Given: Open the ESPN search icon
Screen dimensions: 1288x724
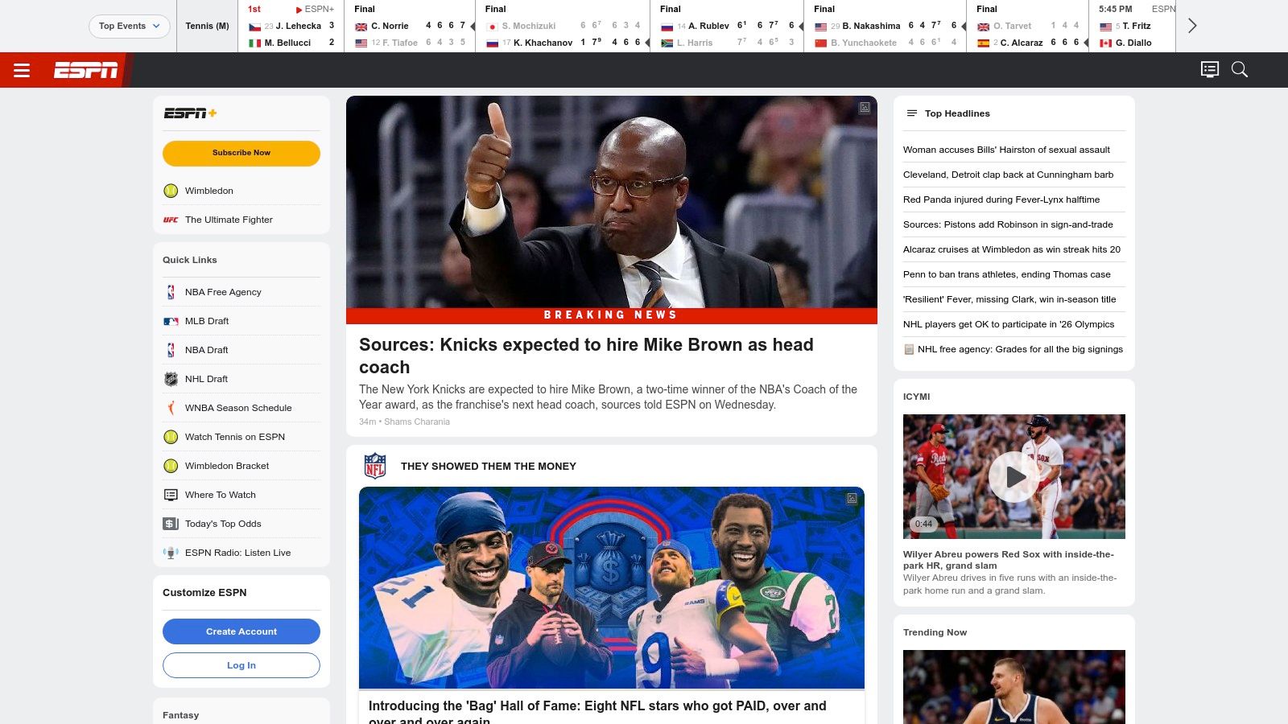Looking at the screenshot, I should 1239,70.
